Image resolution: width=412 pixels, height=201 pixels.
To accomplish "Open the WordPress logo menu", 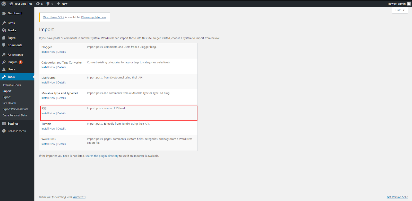I will coord(4,4).
